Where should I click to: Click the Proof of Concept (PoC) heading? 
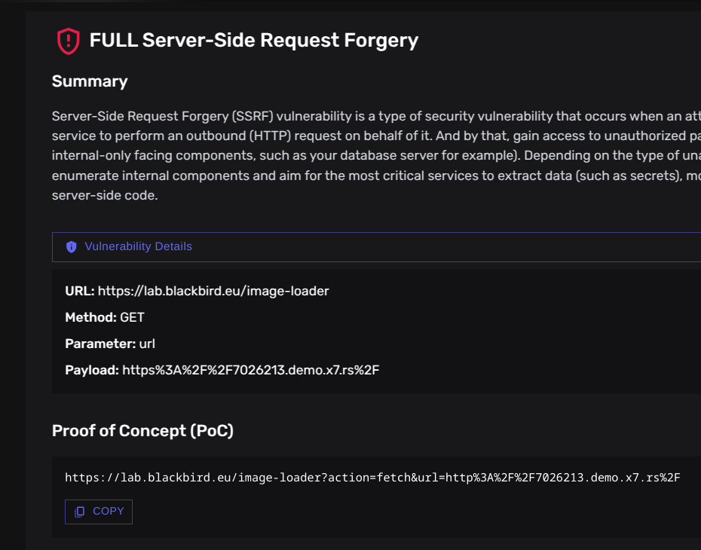[142, 431]
